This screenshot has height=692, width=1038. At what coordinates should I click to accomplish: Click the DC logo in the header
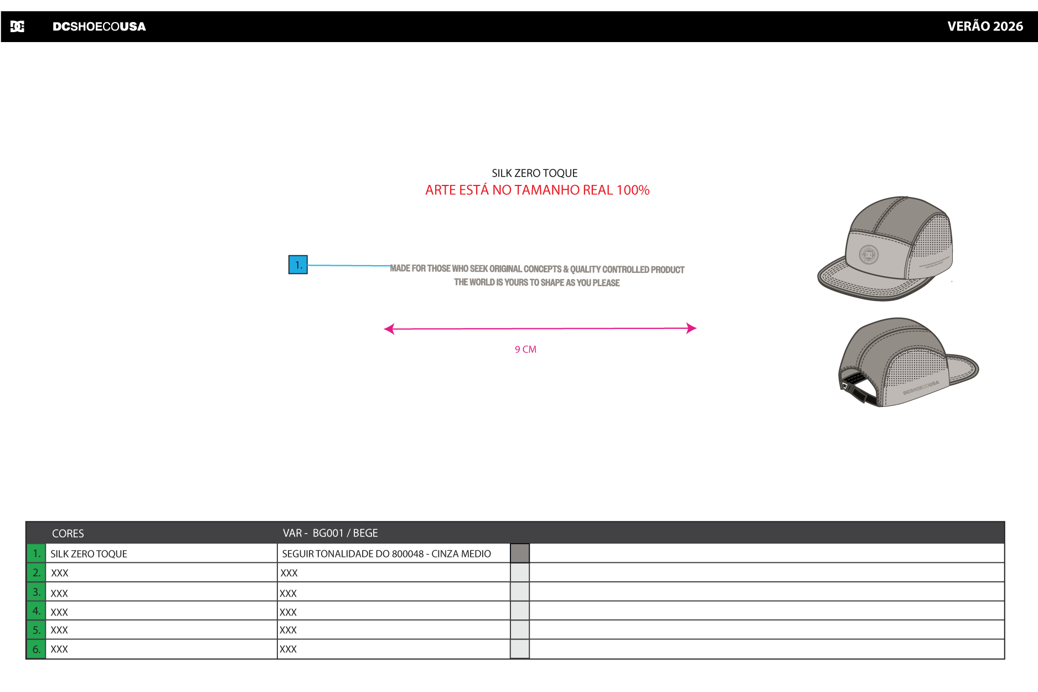point(17,27)
